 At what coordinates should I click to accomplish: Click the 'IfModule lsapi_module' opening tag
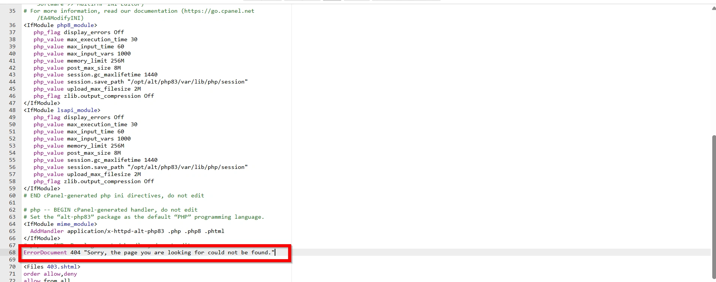(x=62, y=110)
